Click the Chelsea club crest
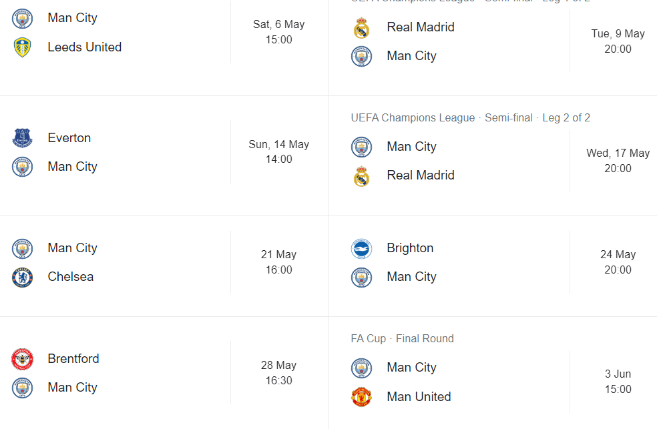The image size is (657, 429). pos(22,277)
